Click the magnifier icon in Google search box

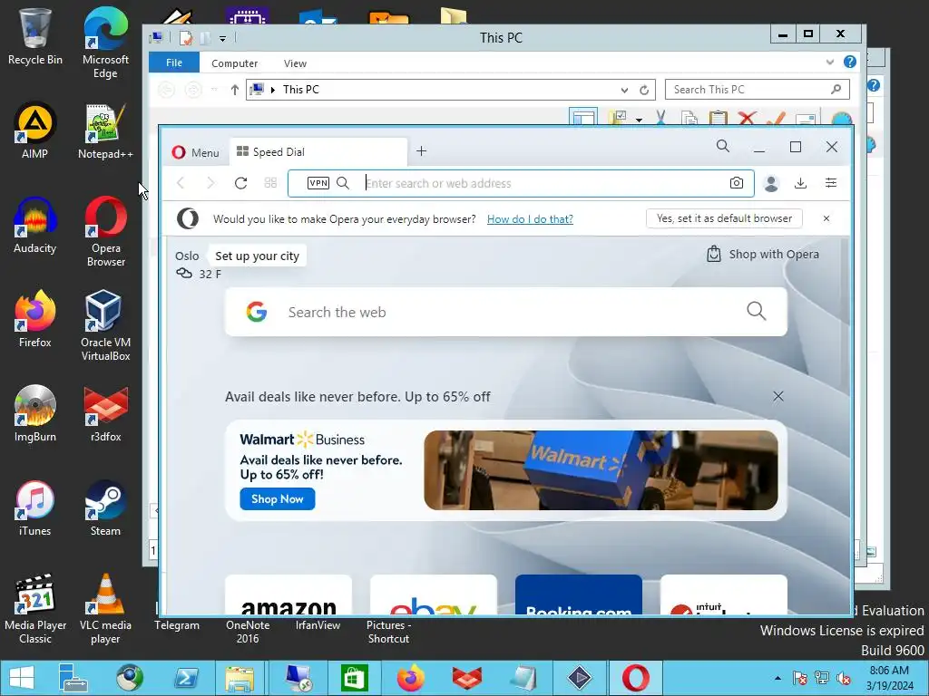point(757,311)
